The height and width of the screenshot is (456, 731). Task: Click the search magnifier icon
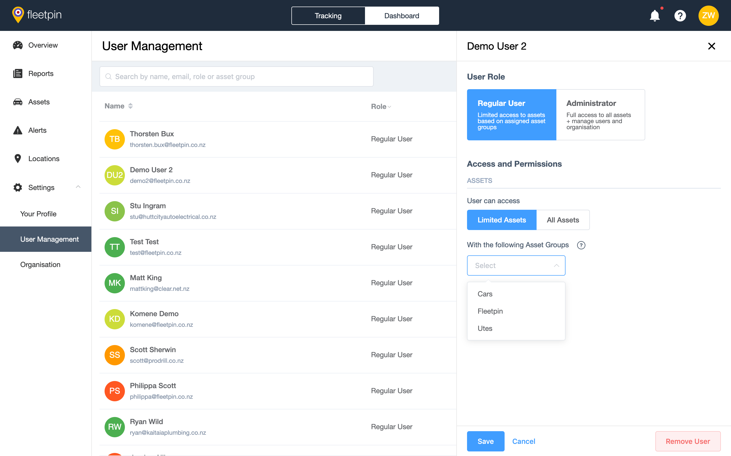tap(108, 77)
